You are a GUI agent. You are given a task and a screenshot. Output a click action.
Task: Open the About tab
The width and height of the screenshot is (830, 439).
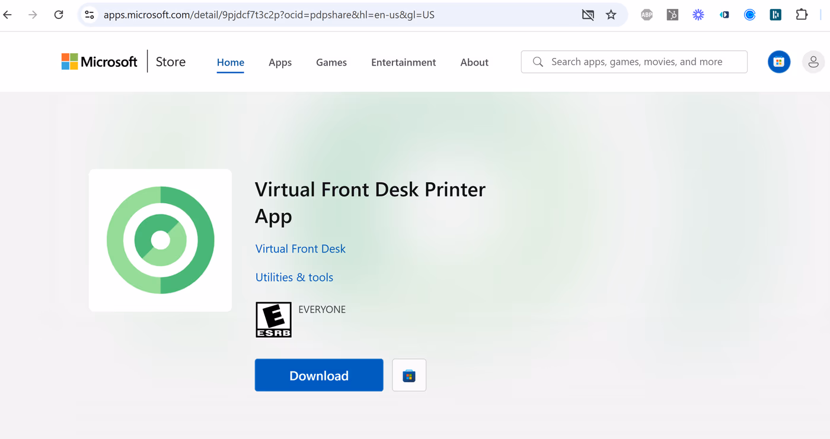(474, 62)
